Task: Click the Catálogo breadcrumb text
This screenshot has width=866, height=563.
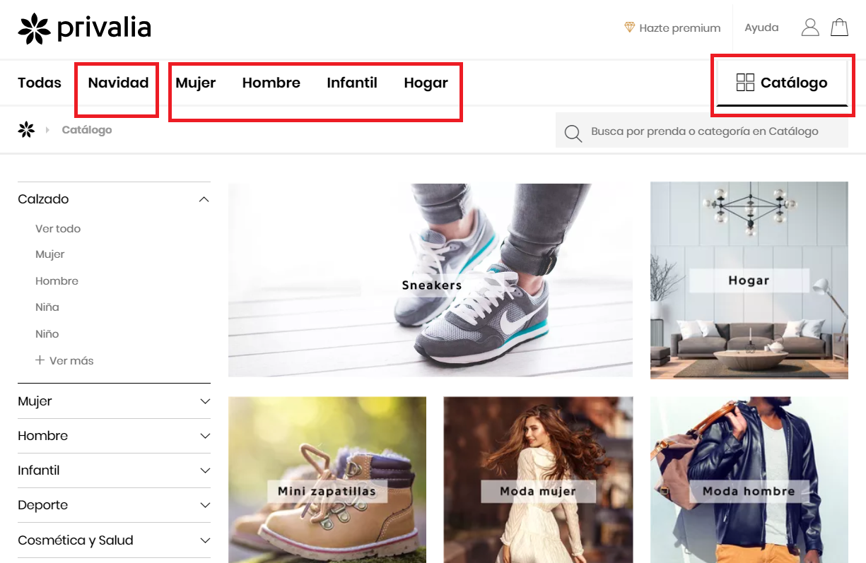Action: 87,130
